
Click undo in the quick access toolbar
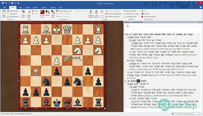click(x=6, y=3)
